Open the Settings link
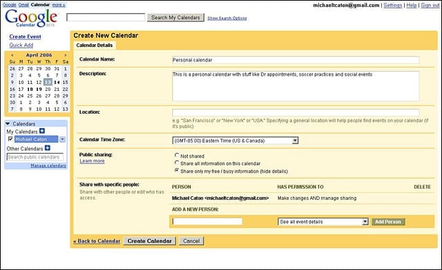Image resolution: width=442 pixels, height=270 pixels. coord(393,5)
